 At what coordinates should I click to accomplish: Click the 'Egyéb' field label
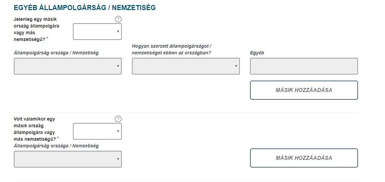point(257,53)
